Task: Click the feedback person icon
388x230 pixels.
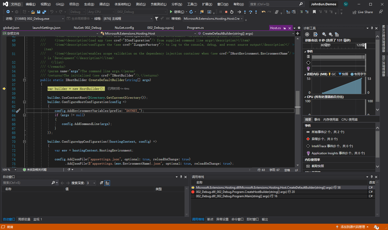Action: pos(381,12)
